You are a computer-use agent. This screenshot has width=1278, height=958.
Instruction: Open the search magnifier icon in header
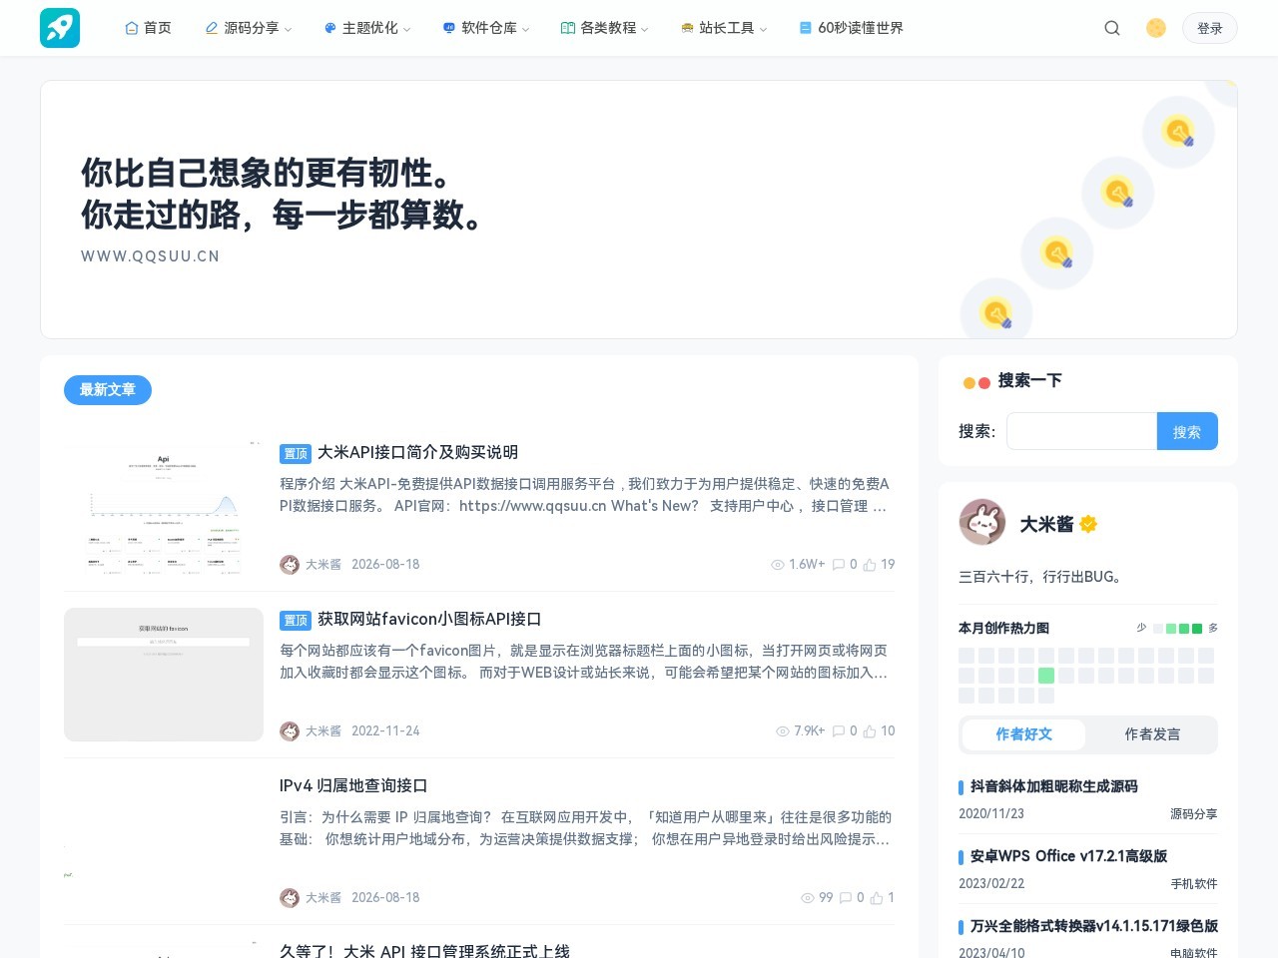coord(1112,28)
